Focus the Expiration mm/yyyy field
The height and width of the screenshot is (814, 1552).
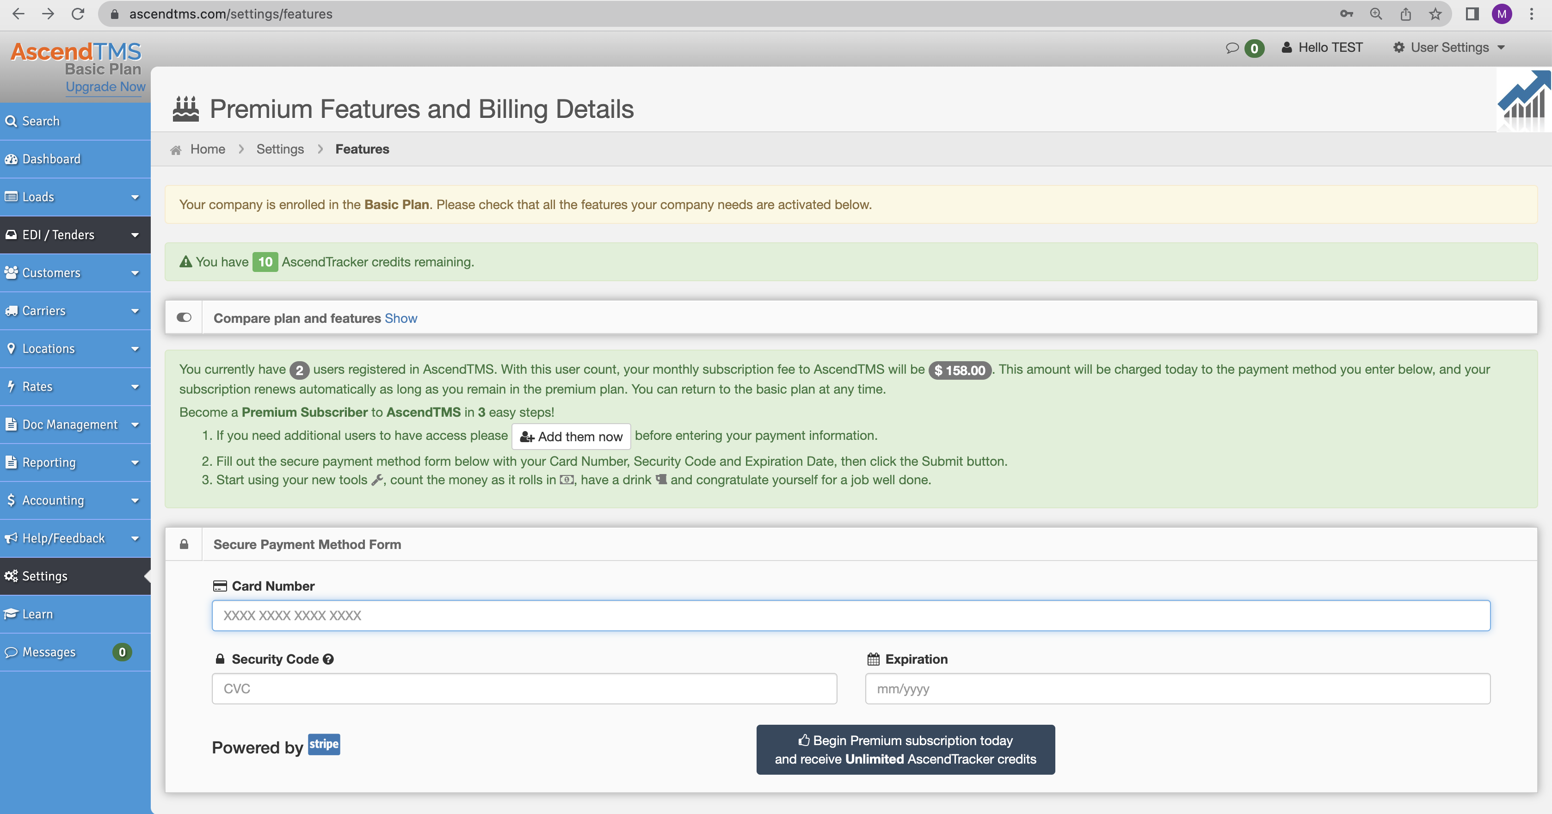(x=1178, y=689)
